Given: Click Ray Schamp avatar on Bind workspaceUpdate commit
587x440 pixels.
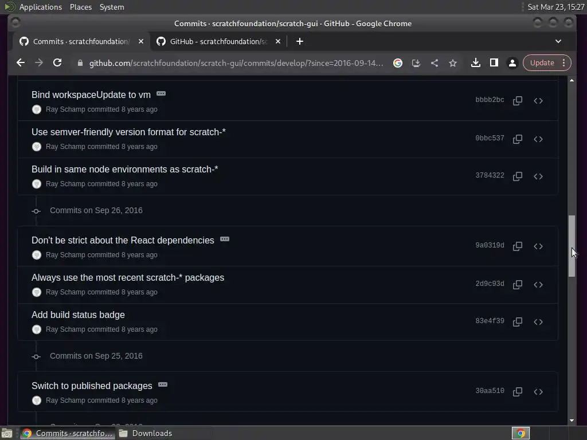Looking at the screenshot, I should (36, 109).
